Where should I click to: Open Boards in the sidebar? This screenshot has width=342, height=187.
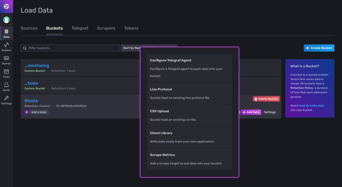(x=6, y=60)
